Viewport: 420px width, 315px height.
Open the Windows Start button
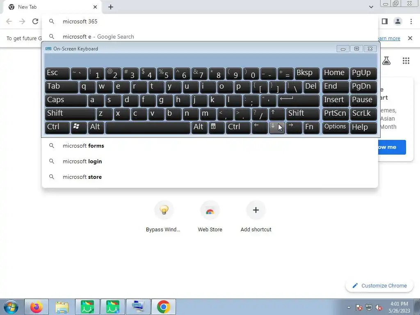pyautogui.click(x=11, y=307)
